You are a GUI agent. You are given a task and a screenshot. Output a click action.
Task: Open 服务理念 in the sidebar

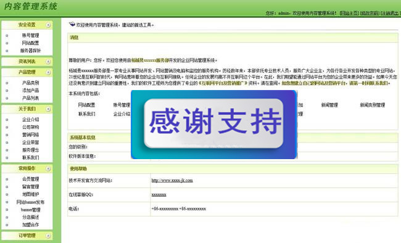coord(30,150)
